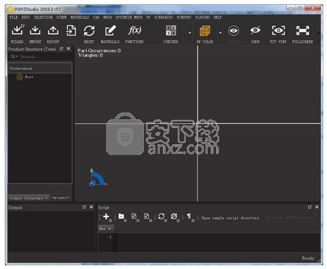Open the File menu
Viewport: 327px width, 269px height.
pos(13,17)
